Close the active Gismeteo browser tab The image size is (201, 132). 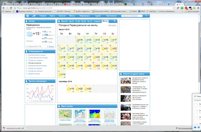182,4
